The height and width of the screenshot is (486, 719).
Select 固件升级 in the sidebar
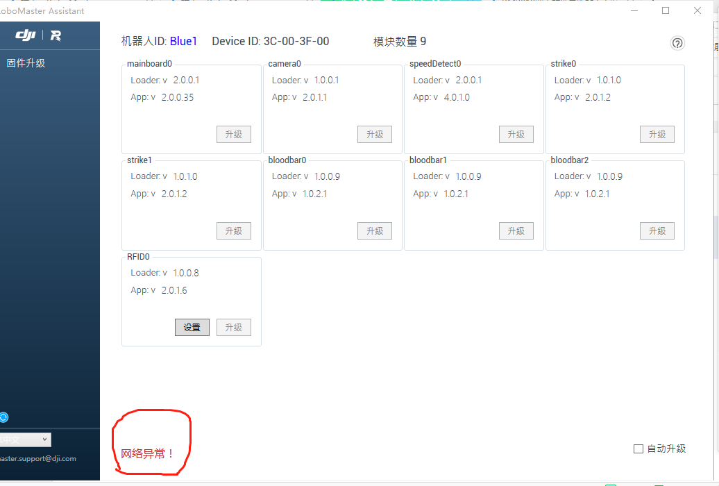pyautogui.click(x=26, y=63)
